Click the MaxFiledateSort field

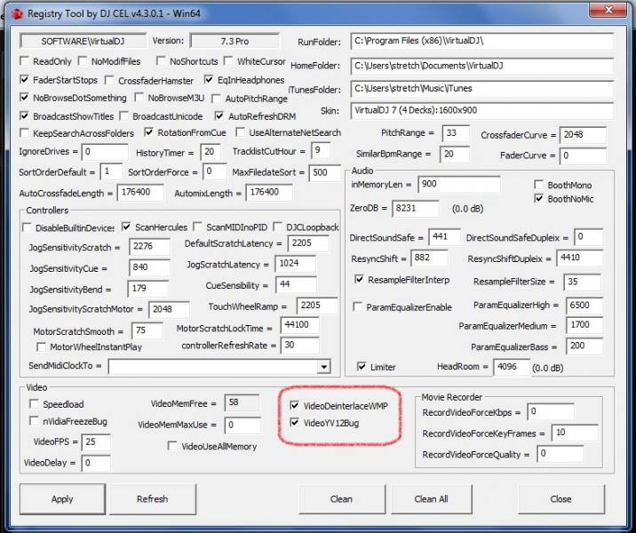[324, 173]
